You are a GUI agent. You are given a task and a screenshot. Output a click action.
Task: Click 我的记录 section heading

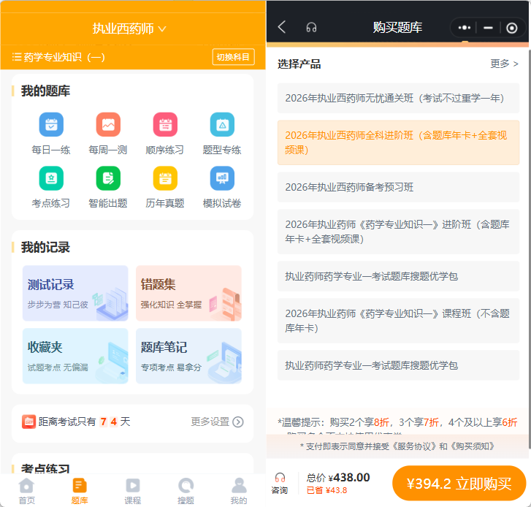coord(45,247)
